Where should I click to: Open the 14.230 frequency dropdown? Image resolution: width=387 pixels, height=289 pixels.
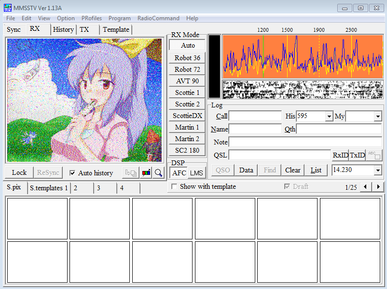click(x=378, y=170)
